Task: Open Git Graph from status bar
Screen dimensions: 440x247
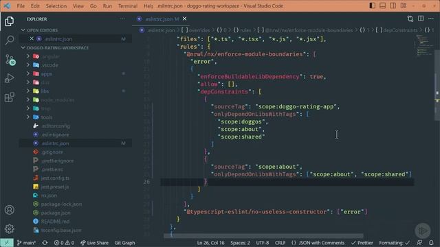Action: click(x=124, y=243)
